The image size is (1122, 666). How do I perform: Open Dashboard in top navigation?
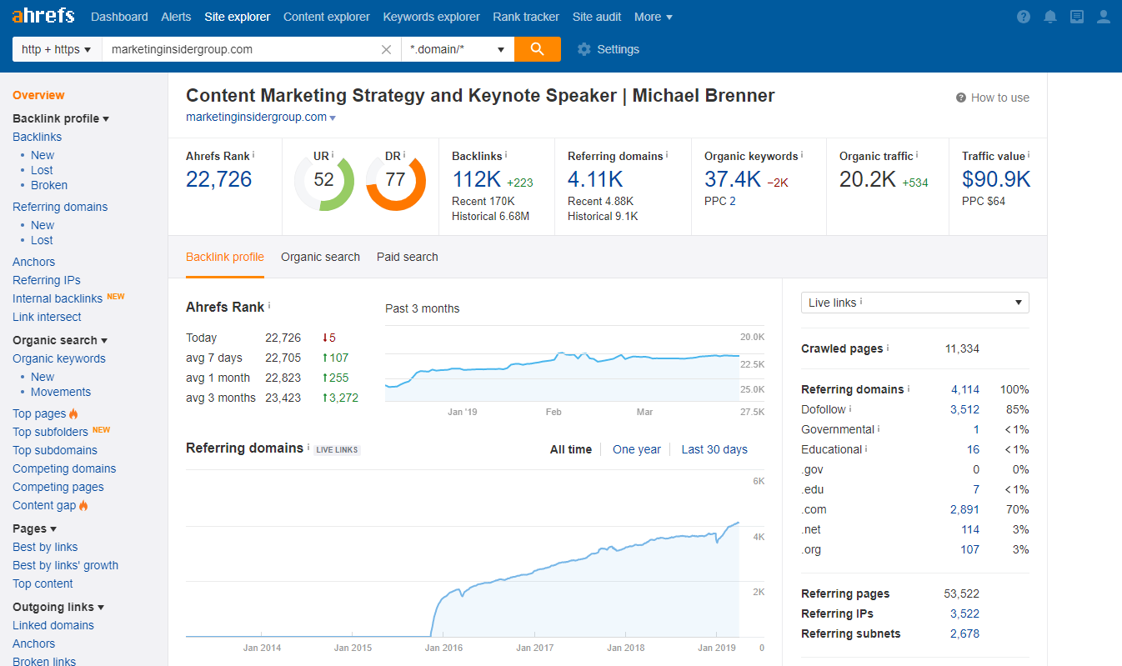(x=119, y=17)
